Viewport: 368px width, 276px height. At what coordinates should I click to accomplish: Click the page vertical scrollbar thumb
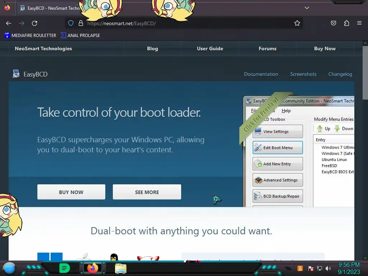(365, 73)
